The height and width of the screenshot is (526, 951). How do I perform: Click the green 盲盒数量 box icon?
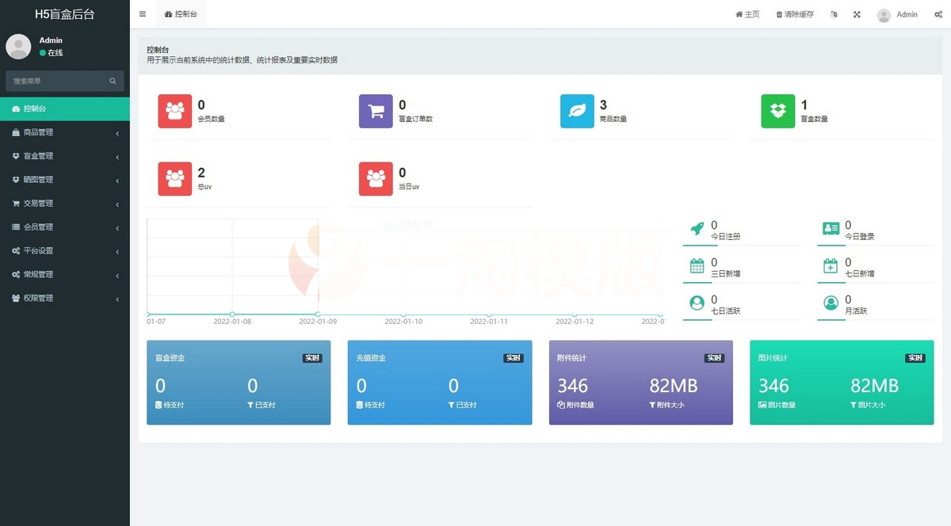(x=777, y=111)
